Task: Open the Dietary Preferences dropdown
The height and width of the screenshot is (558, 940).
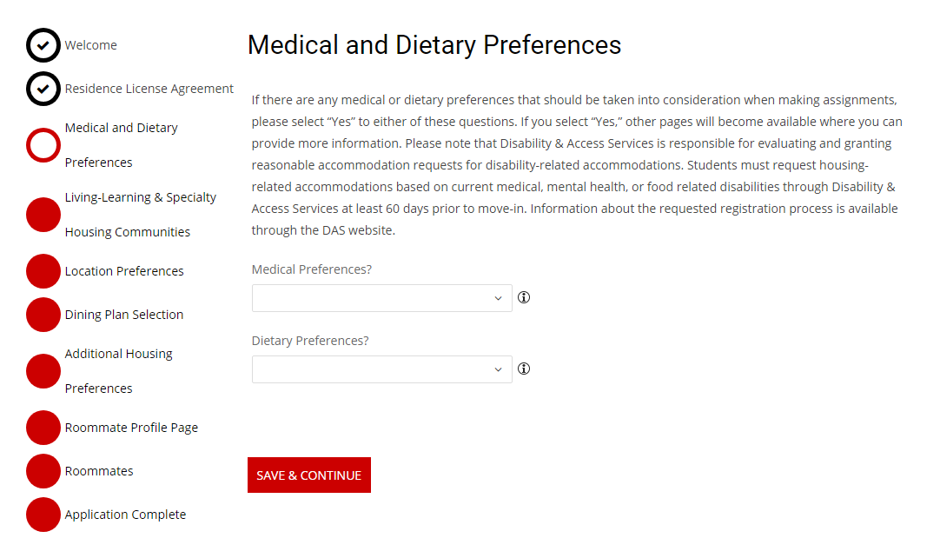Action: 381,369
